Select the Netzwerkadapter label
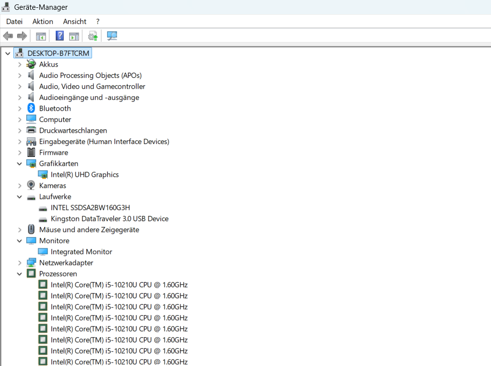 pos(66,263)
